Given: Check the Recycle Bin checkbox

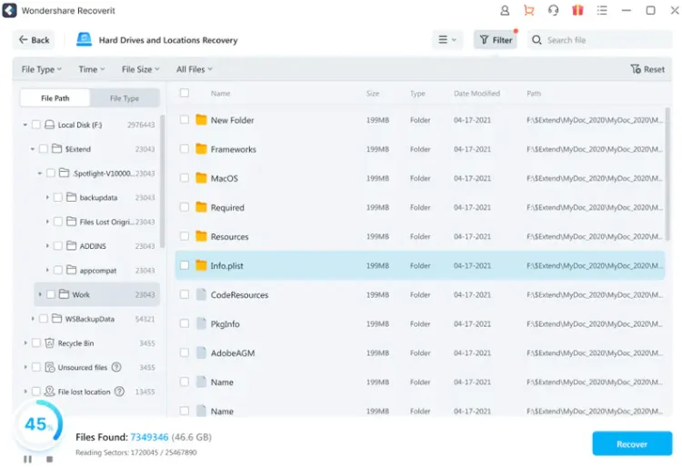Looking at the screenshot, I should point(36,343).
